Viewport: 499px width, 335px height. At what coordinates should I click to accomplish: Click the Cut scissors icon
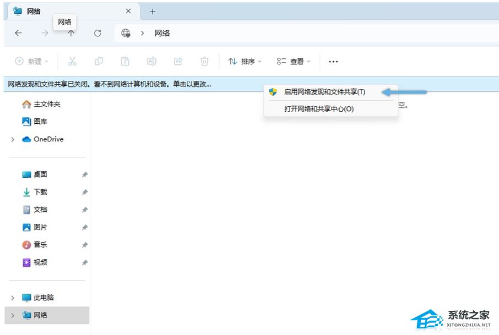[72, 61]
